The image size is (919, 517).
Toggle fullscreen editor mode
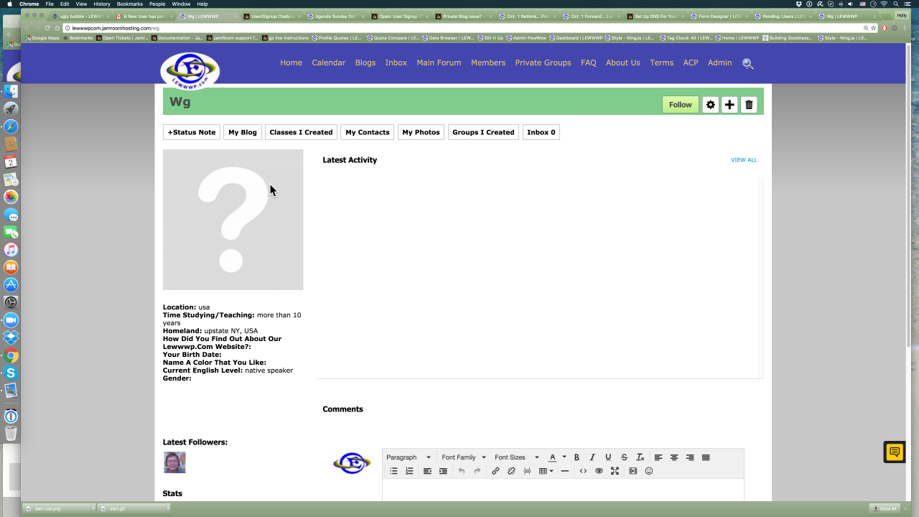(x=615, y=471)
